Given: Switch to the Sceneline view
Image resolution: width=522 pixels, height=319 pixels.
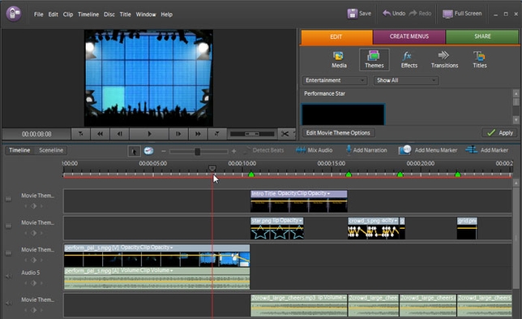Looking at the screenshot, I should click(51, 150).
